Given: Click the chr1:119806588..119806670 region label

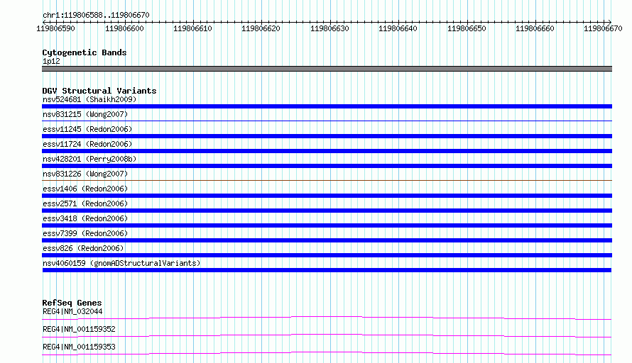Looking at the screenshot, I should coord(96,15).
